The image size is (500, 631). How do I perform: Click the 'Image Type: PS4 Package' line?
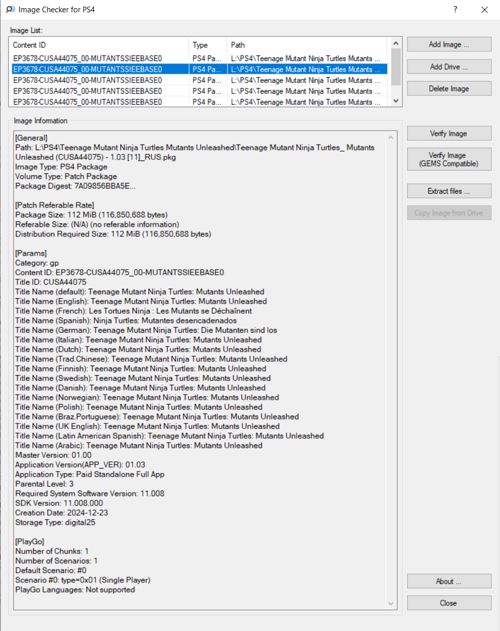(x=61, y=167)
